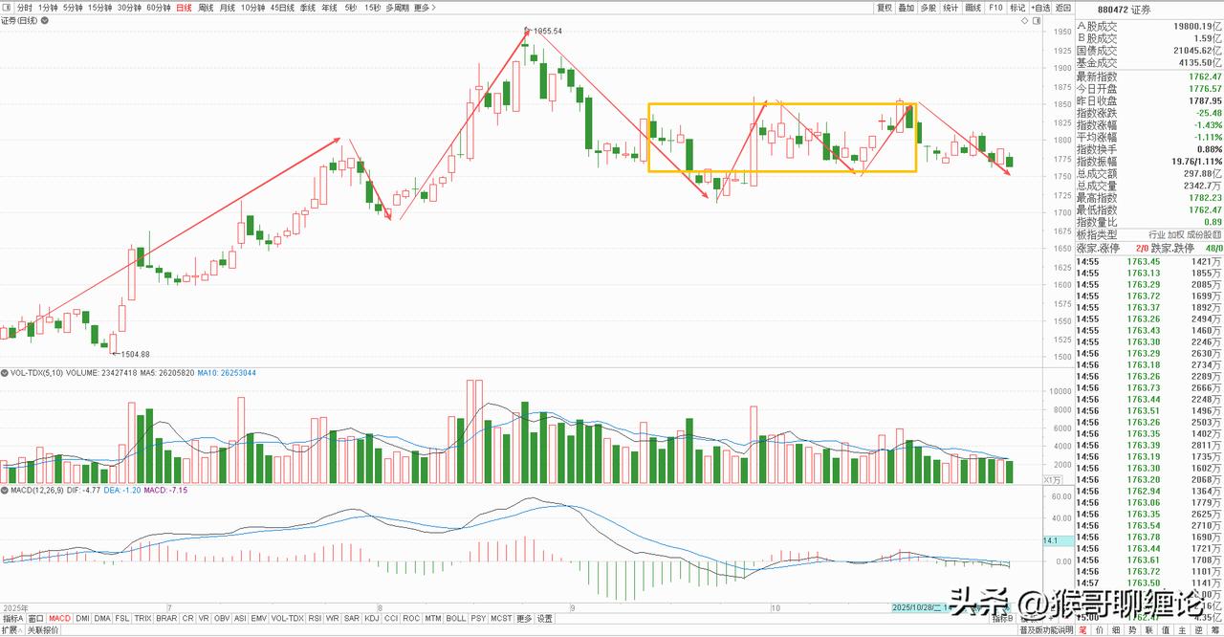Select the 联 tab in bottom-right bar
Screen dimensions: 1224x637
(x=1148, y=630)
